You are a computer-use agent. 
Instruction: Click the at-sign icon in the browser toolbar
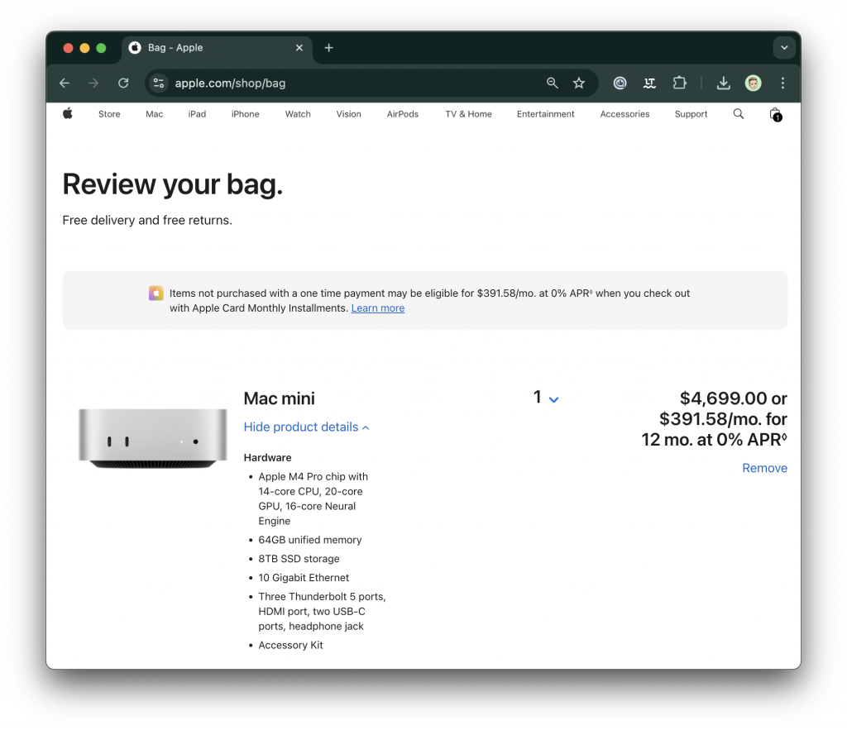click(x=620, y=83)
